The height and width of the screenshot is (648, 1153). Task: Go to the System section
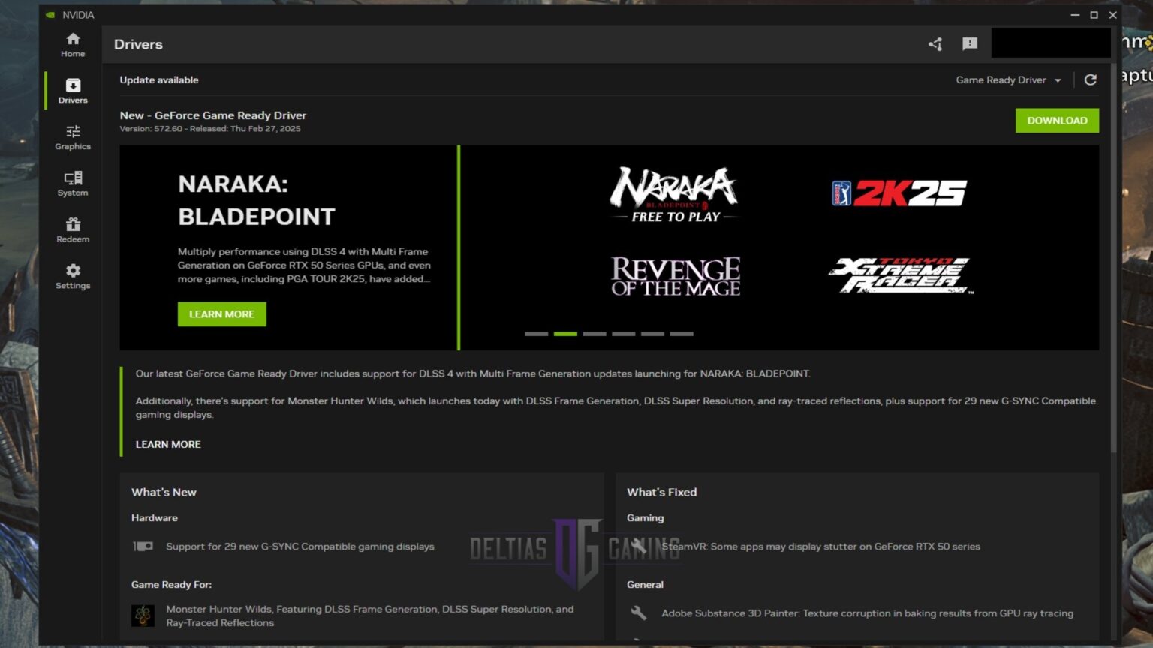73,184
